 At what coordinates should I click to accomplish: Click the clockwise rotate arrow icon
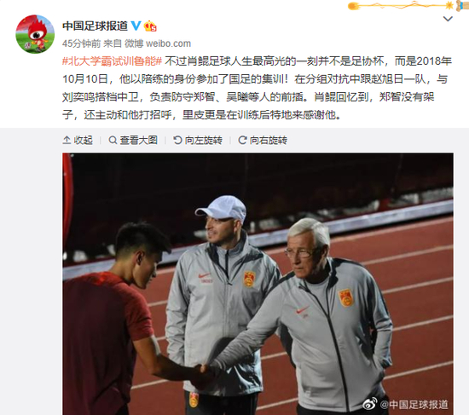click(x=242, y=140)
